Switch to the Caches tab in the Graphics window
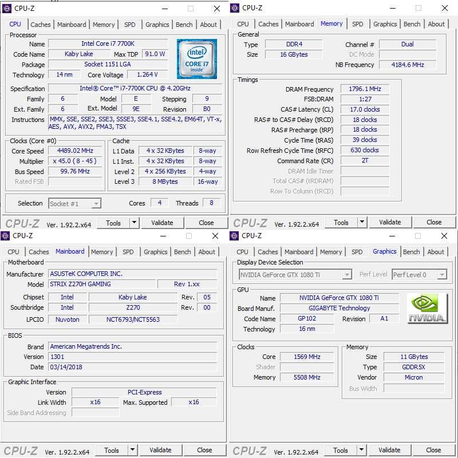The height and width of the screenshot is (458, 458). click(267, 252)
